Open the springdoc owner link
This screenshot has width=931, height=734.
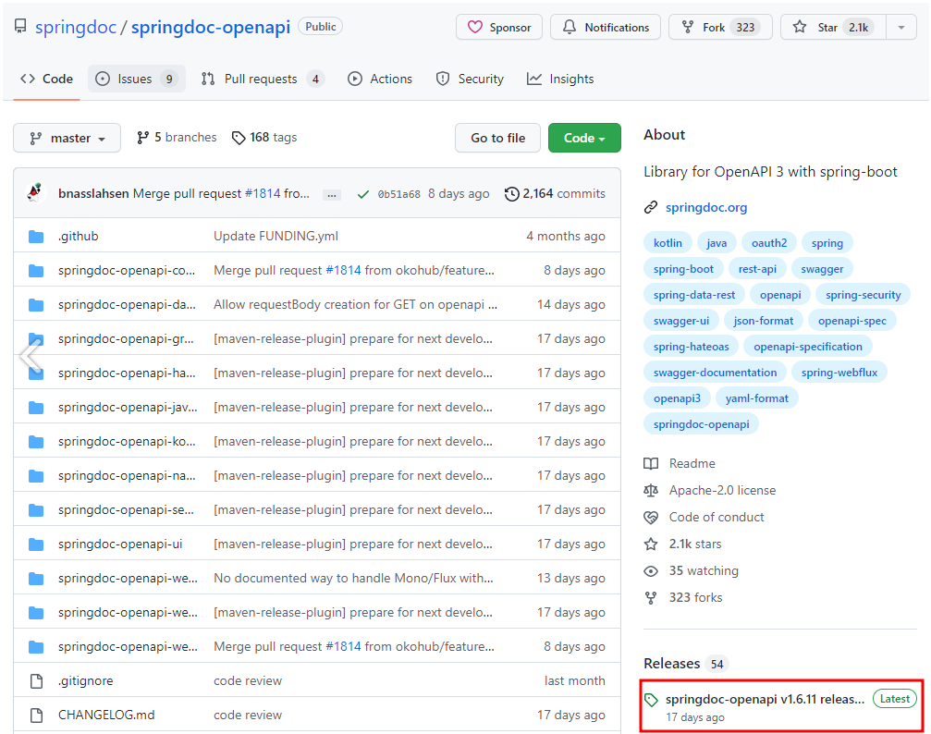76,28
